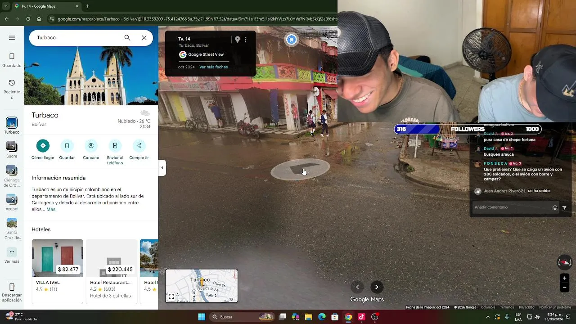Open emoji picker in comment box
This screenshot has width=576, height=324.
coord(555,207)
